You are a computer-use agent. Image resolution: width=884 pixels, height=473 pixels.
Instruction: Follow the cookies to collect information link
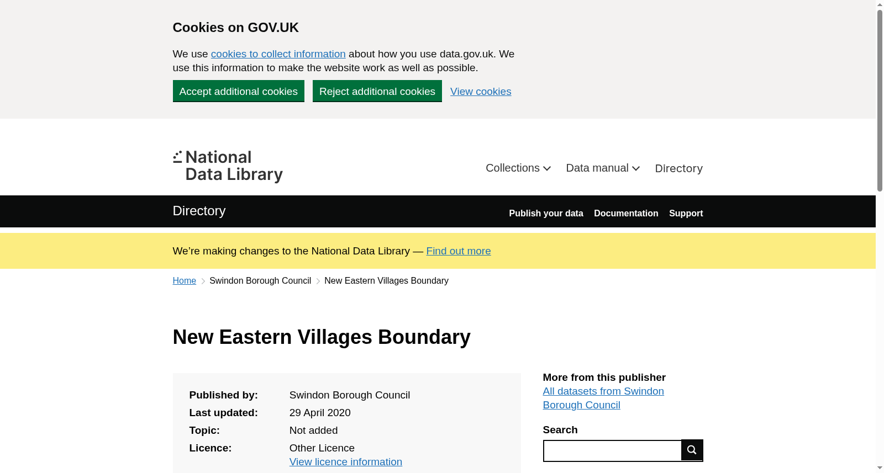pyautogui.click(x=278, y=54)
